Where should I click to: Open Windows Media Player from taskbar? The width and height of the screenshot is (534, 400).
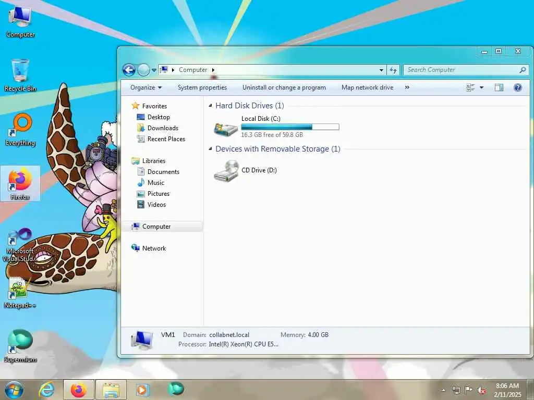pyautogui.click(x=142, y=390)
